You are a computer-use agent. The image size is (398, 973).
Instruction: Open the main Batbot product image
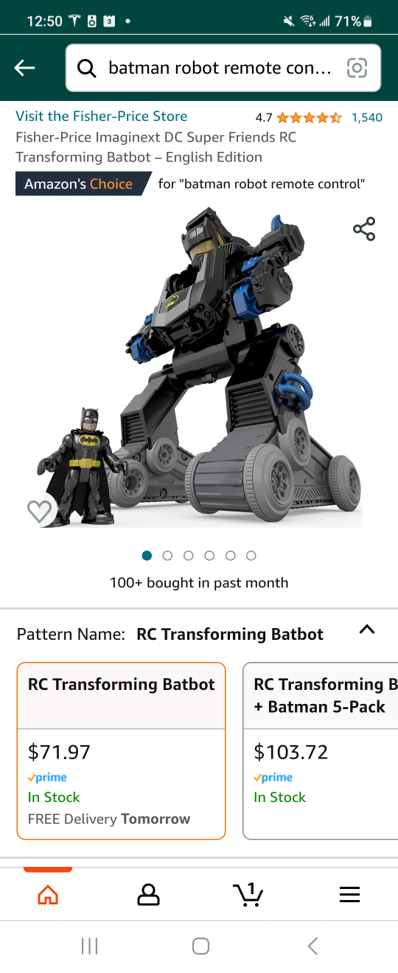click(x=199, y=367)
